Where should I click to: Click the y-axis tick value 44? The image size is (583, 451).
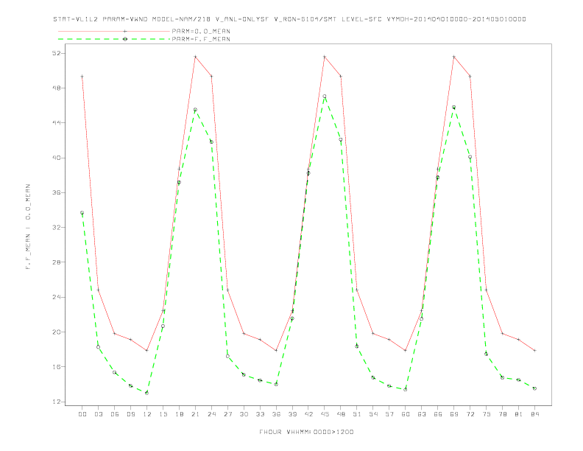pyautogui.click(x=56, y=123)
